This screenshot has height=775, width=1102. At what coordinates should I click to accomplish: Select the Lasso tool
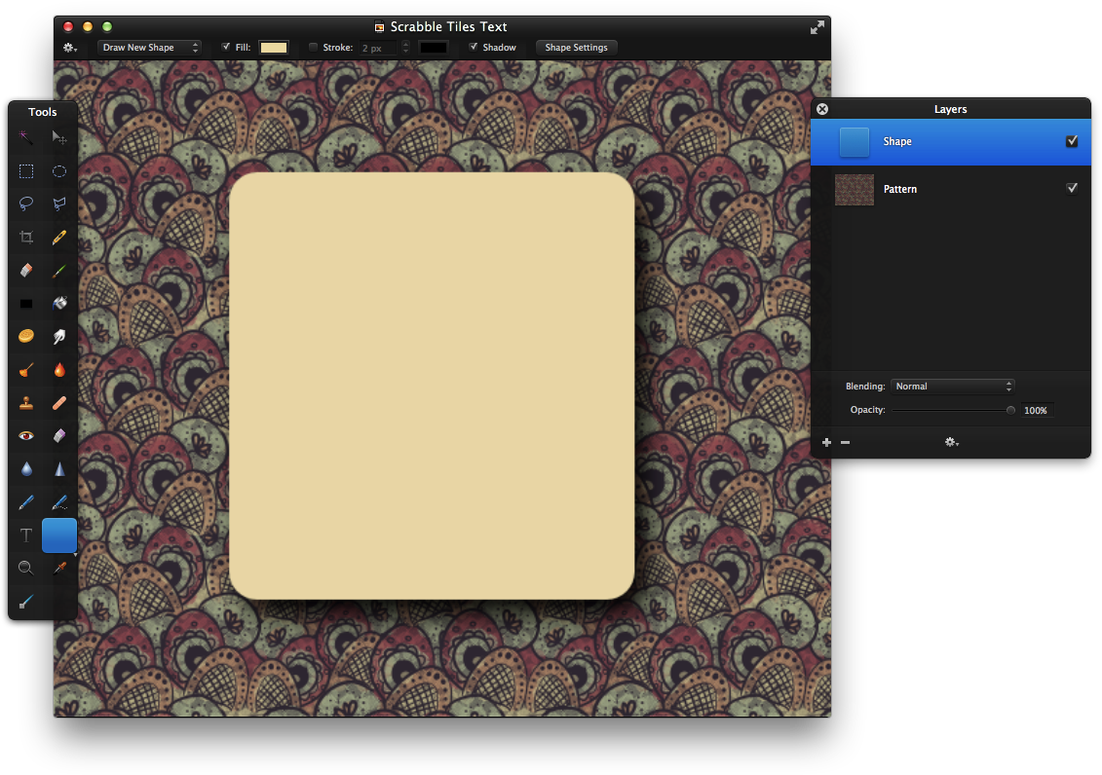[x=25, y=203]
